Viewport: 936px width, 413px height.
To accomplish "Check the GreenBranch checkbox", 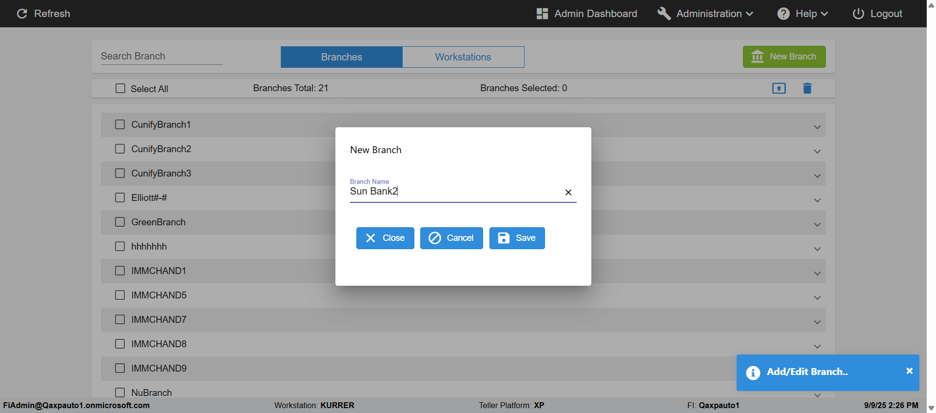I will tap(120, 222).
